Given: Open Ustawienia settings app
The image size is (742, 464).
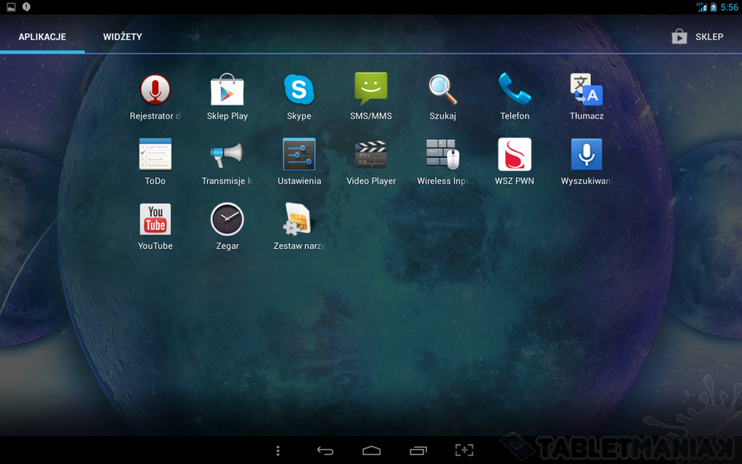Looking at the screenshot, I should click(299, 162).
